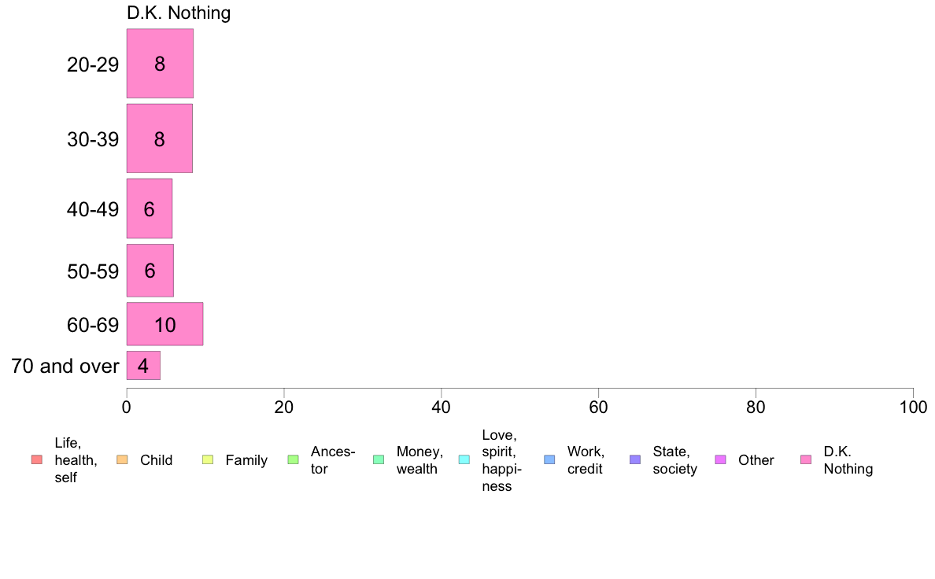Select the Child legend color swatch
Screen dimensions: 935x579
pos(122,459)
